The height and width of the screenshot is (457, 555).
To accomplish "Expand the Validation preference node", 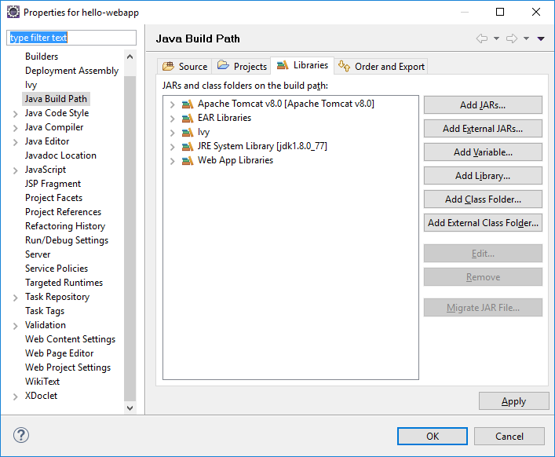I will click(x=16, y=325).
